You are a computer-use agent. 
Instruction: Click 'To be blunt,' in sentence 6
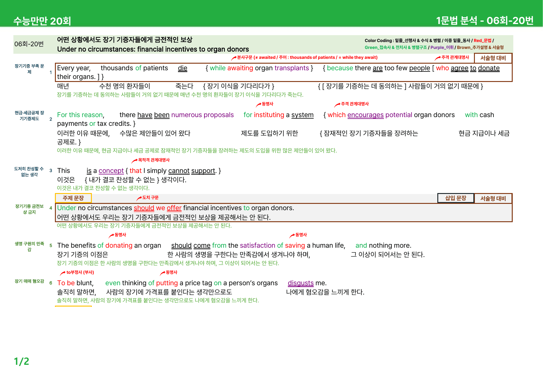[75, 283]
